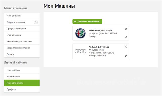Open Мои компании menu item
Image resolution: width=162 pixels, height=96 pixels.
coord(22,16)
